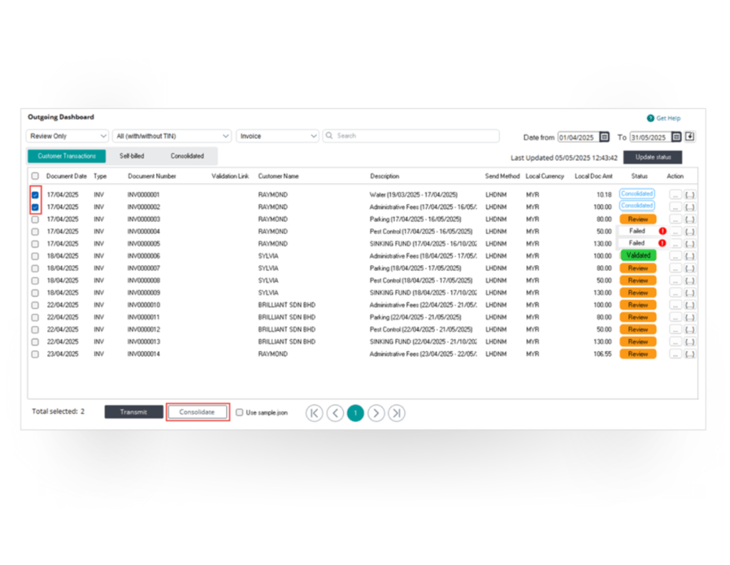Open the To date calendar picker

(x=677, y=137)
